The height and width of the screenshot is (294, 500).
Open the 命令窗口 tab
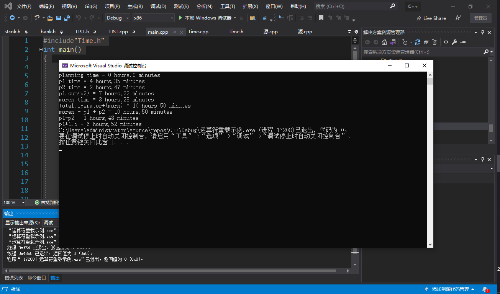[x=37, y=278]
